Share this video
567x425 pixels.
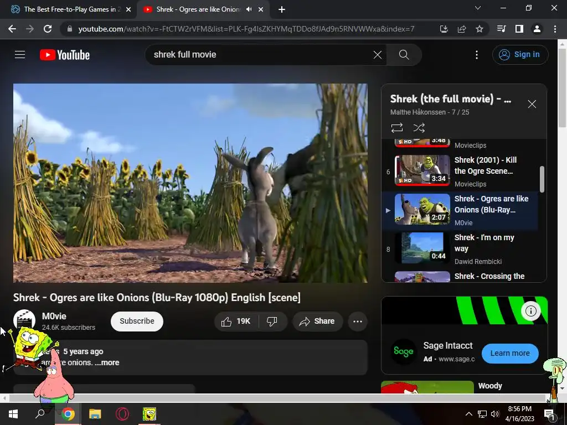pyautogui.click(x=317, y=322)
